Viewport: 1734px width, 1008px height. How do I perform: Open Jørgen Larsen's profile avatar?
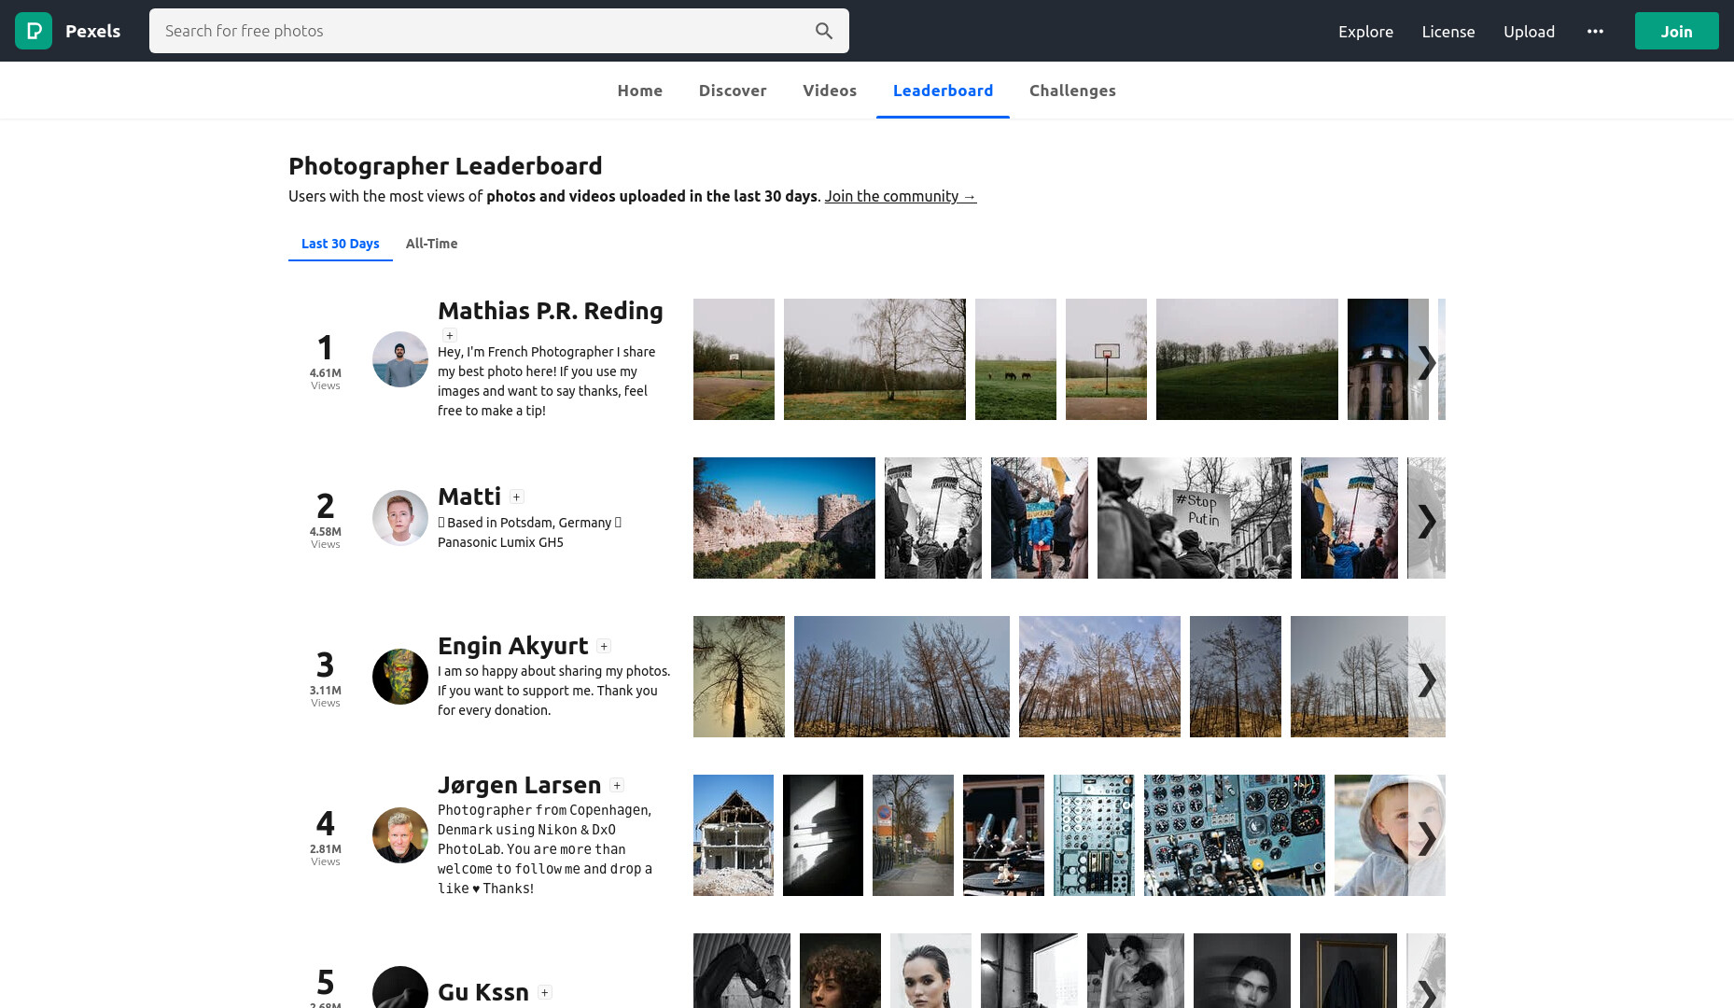coord(400,835)
